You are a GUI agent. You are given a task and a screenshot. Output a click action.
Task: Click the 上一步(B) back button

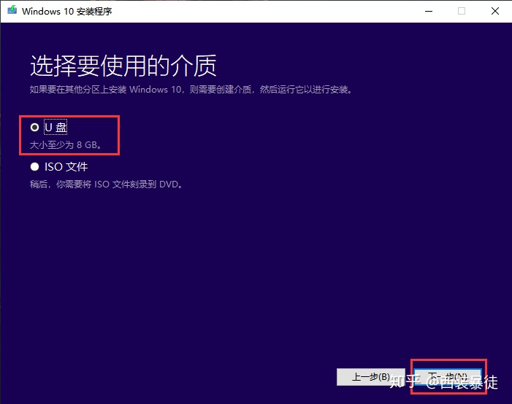click(370, 377)
